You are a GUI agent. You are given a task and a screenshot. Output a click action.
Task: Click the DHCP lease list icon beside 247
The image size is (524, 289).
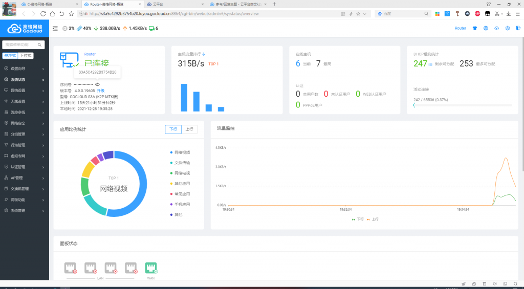430,64
